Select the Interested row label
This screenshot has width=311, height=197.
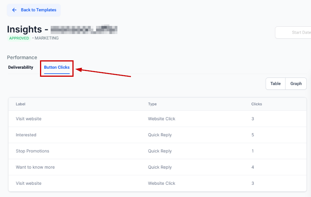click(x=26, y=135)
